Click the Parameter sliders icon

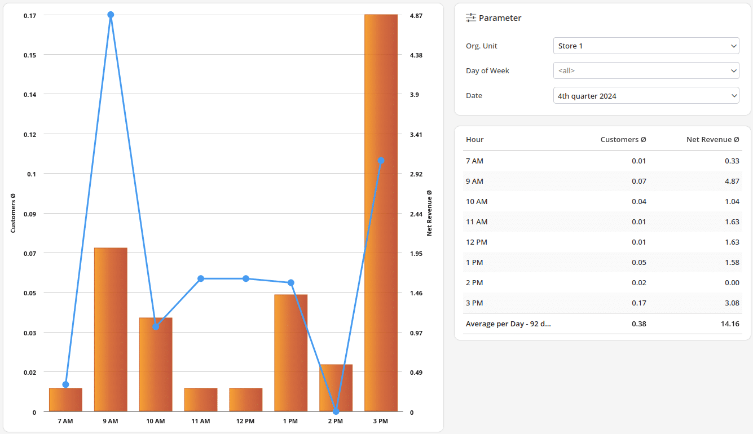(x=470, y=17)
